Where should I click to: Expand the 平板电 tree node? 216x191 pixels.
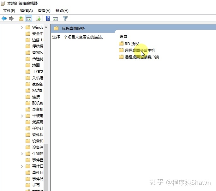[x=22, y=116]
